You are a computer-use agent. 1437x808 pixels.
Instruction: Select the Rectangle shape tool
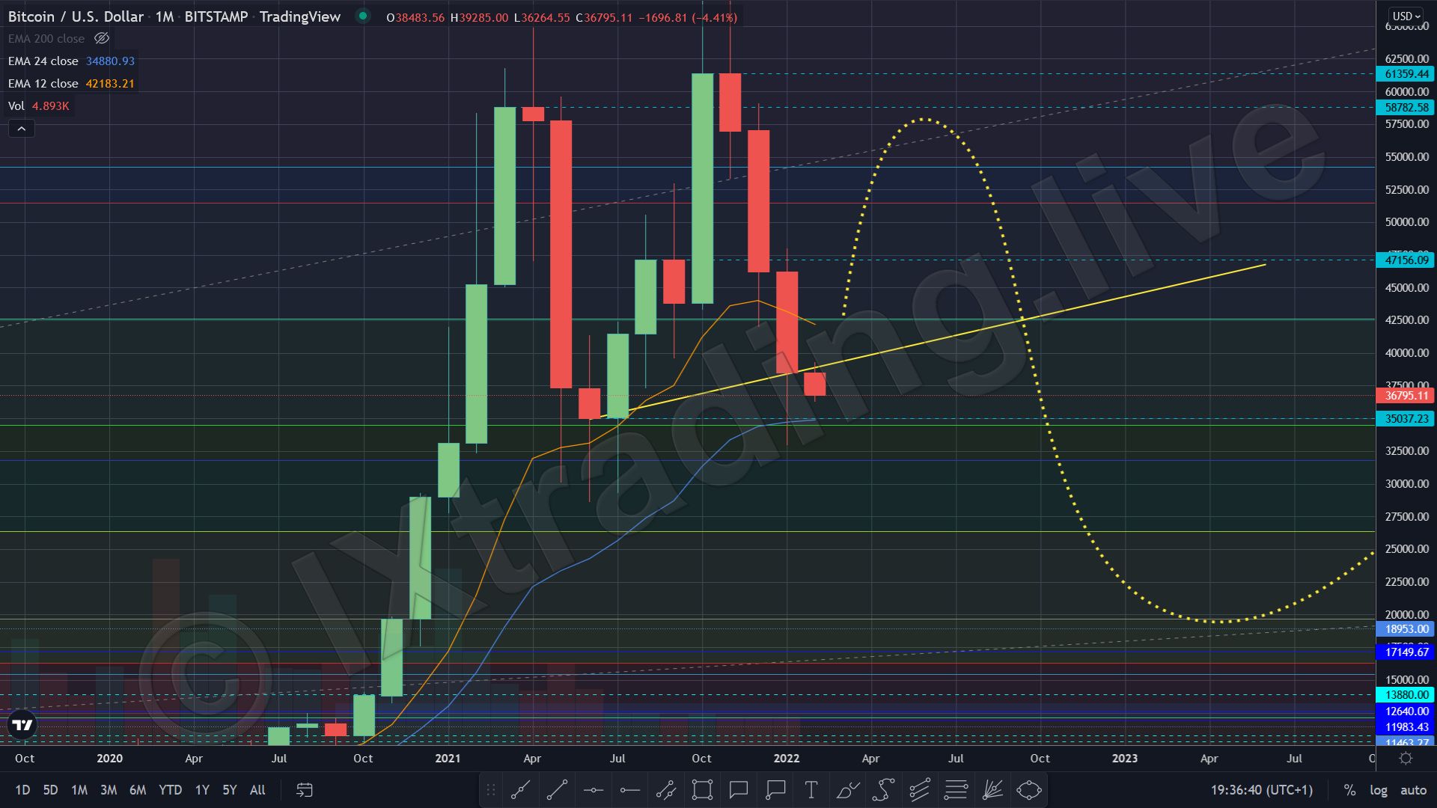(702, 790)
